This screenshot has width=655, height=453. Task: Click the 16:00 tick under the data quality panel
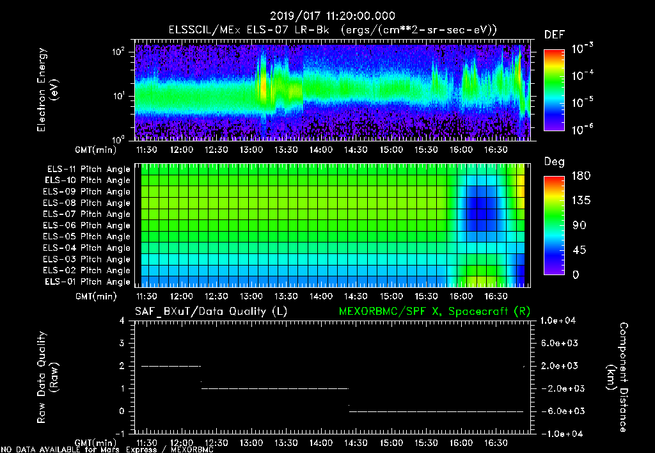click(461, 443)
